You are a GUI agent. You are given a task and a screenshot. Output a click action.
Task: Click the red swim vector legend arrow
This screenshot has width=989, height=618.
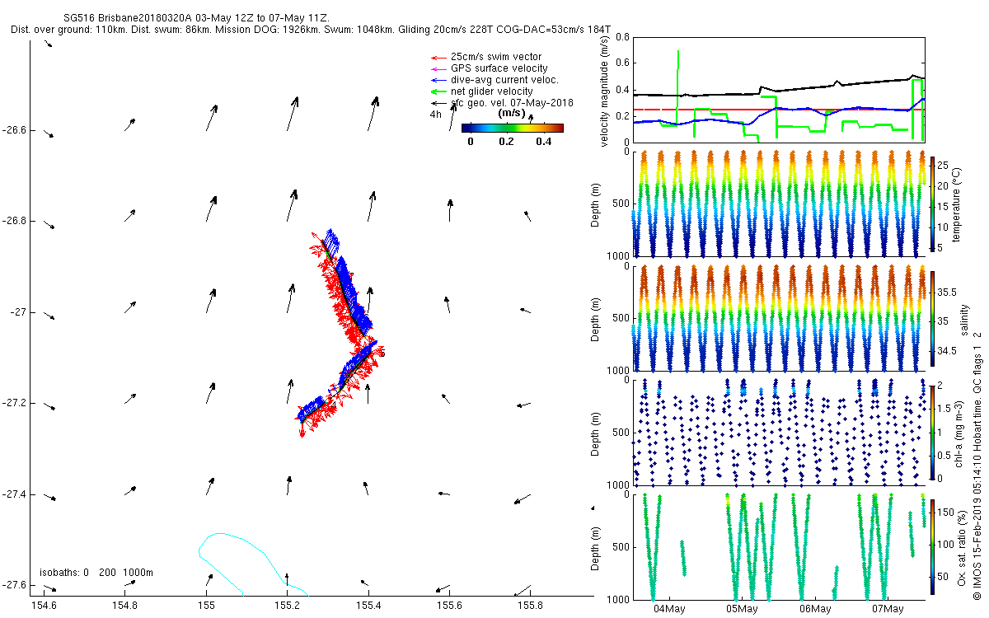437,56
